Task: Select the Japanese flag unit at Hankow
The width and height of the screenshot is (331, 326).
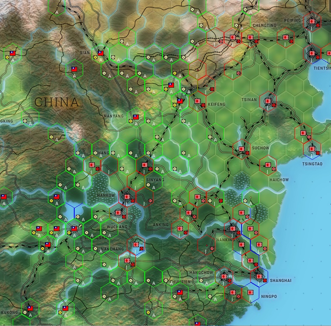Action: (127, 197)
